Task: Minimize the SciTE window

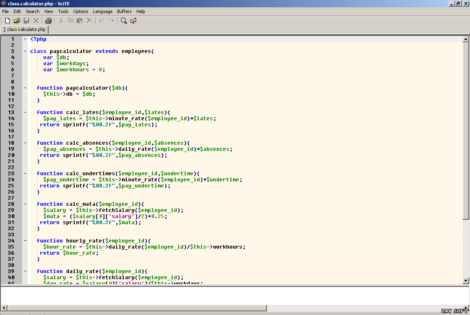Action: pyautogui.click(x=452, y=4)
